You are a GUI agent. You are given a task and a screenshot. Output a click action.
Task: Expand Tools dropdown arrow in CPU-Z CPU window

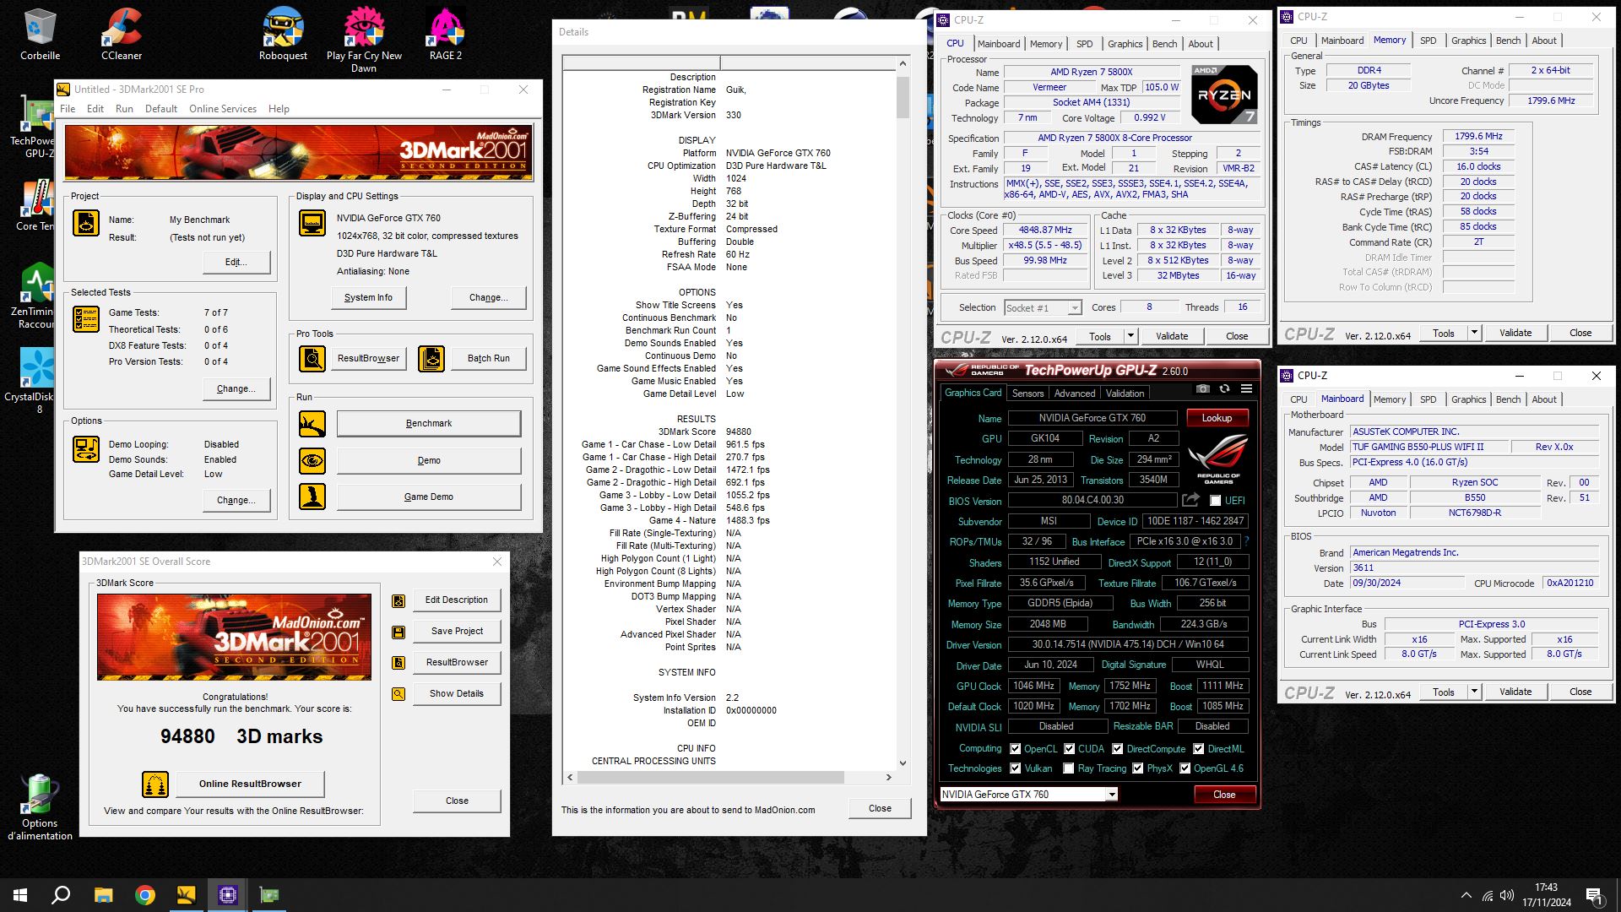(x=1131, y=336)
